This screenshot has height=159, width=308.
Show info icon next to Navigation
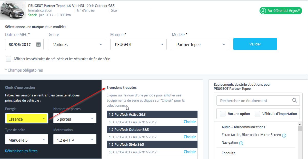tap(241, 143)
